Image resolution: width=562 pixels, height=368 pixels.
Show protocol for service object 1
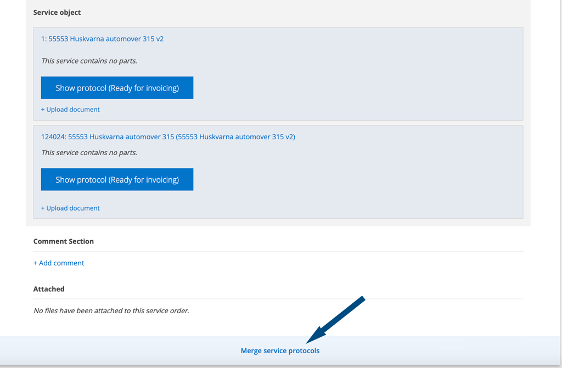117,88
